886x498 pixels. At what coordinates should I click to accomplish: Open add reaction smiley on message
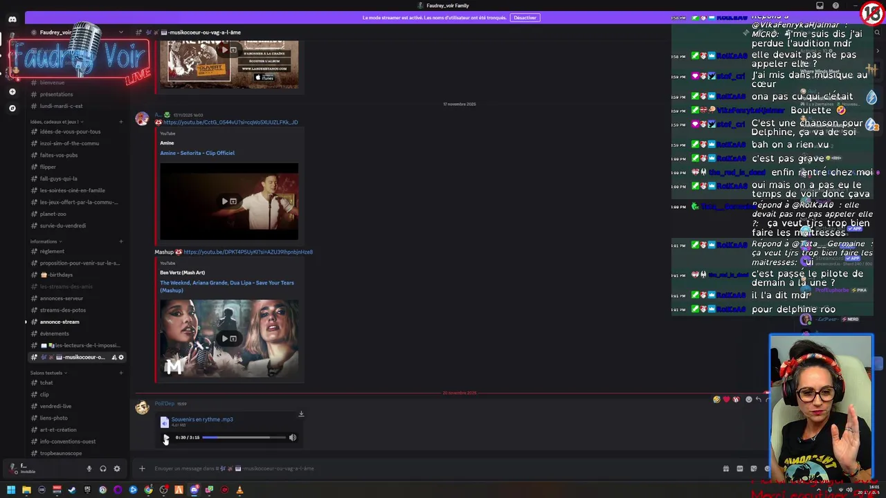(x=748, y=400)
